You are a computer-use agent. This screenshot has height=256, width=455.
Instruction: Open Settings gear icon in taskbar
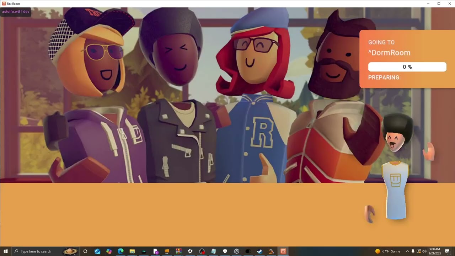click(x=190, y=251)
